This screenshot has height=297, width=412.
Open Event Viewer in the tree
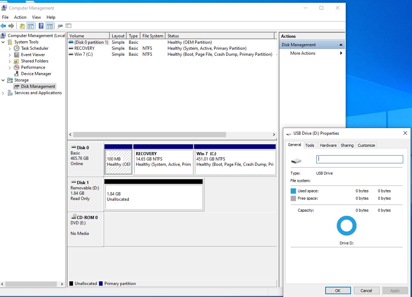[33, 54]
